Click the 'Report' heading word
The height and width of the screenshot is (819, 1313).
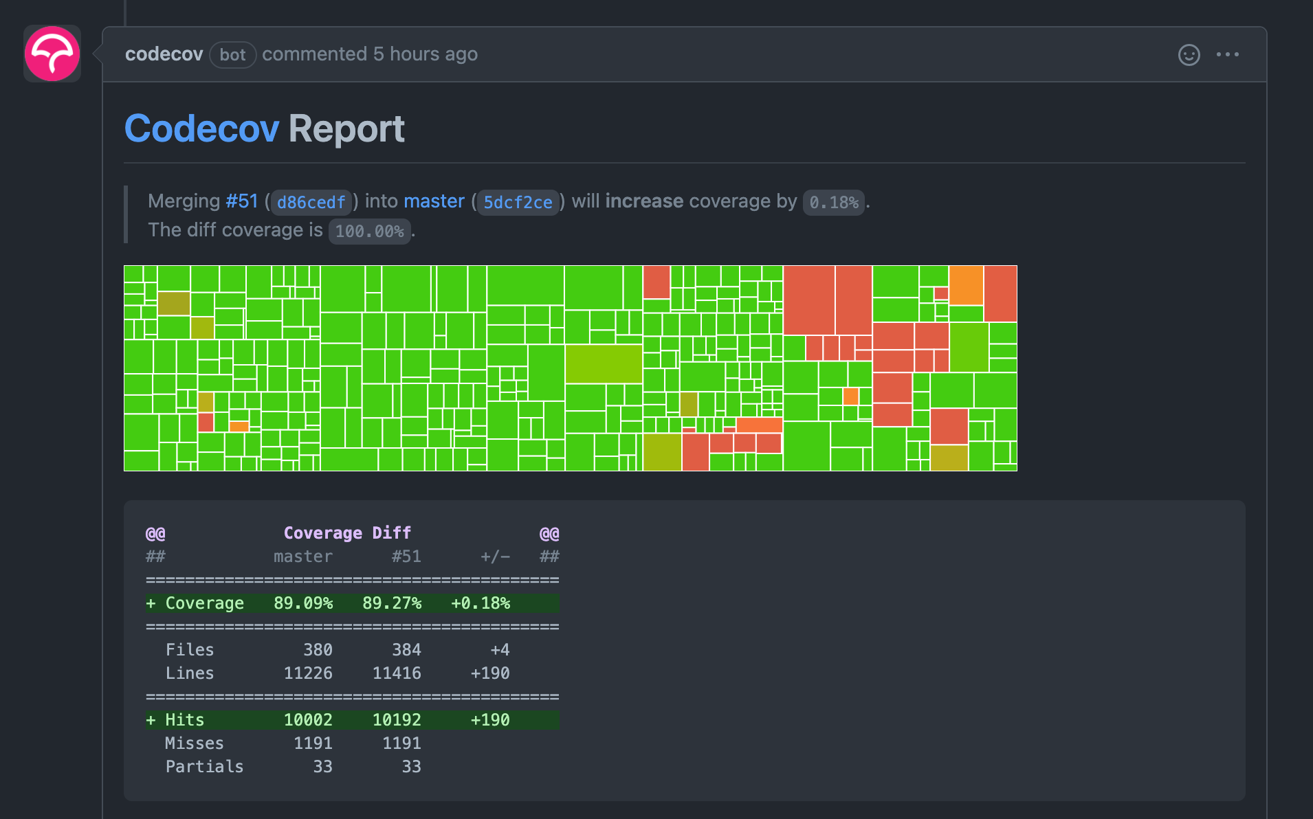(x=346, y=128)
